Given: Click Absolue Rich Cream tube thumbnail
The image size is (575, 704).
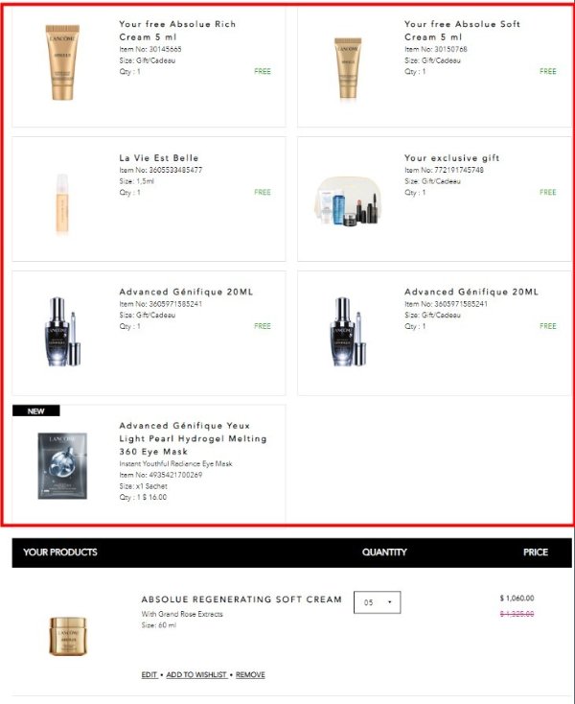Looking at the screenshot, I should coord(62,62).
